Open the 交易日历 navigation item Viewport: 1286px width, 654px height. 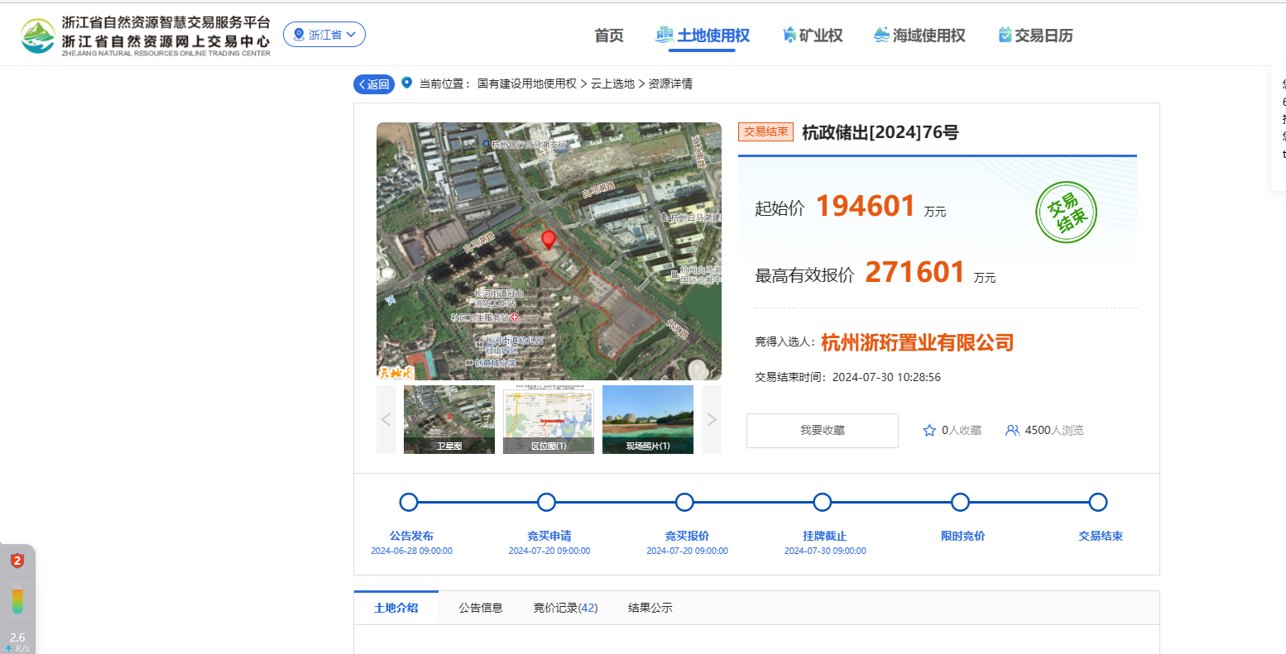click(x=1035, y=36)
